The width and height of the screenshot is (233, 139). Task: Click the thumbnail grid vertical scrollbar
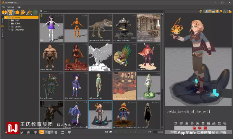[162, 71]
